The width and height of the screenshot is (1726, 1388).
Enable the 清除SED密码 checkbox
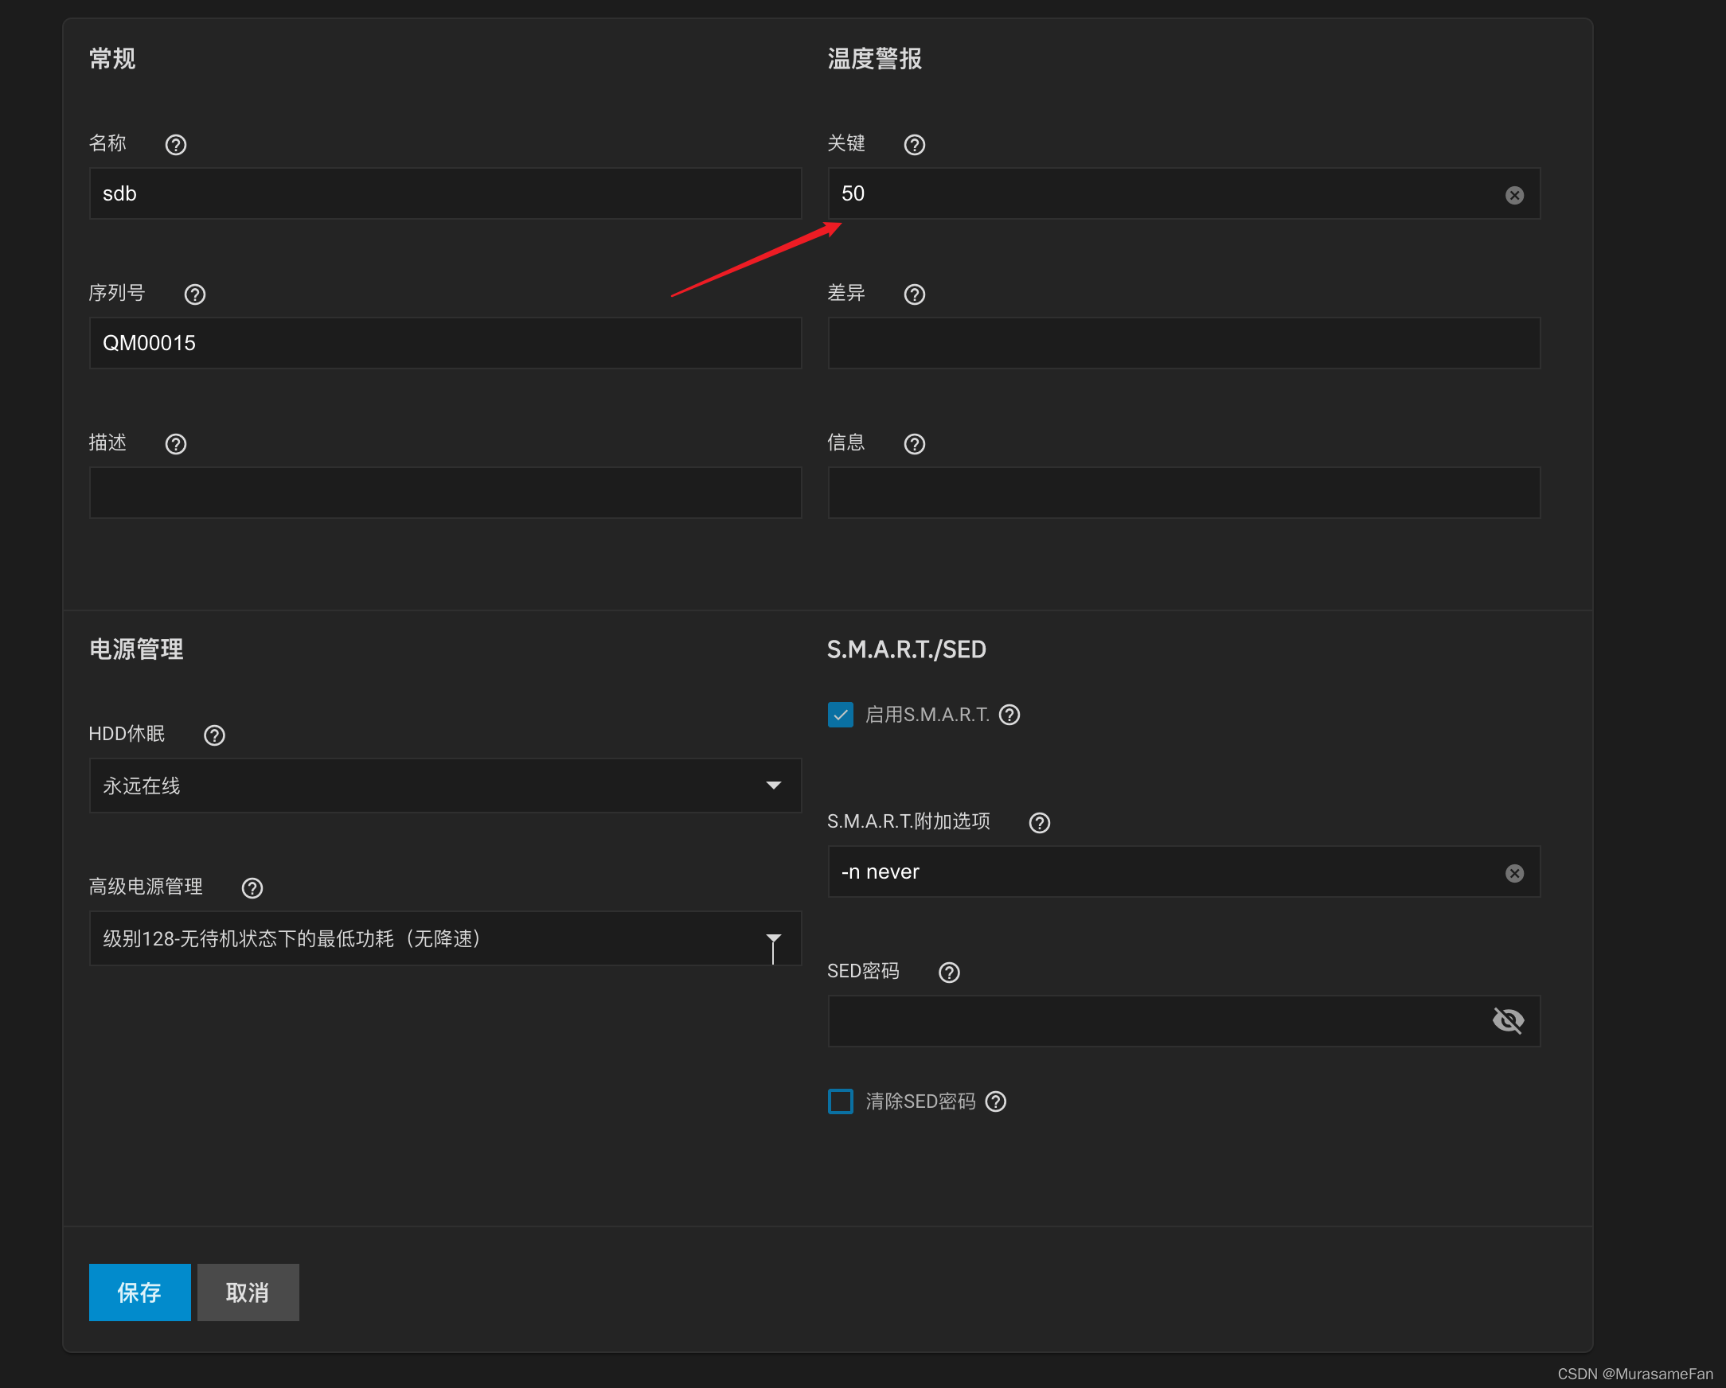point(840,1101)
